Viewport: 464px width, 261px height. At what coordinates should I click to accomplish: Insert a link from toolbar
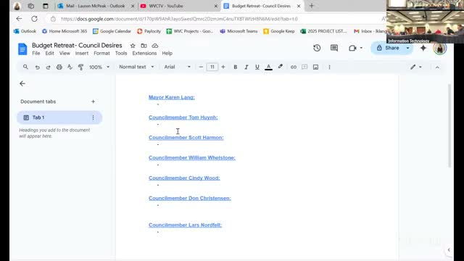(293, 67)
